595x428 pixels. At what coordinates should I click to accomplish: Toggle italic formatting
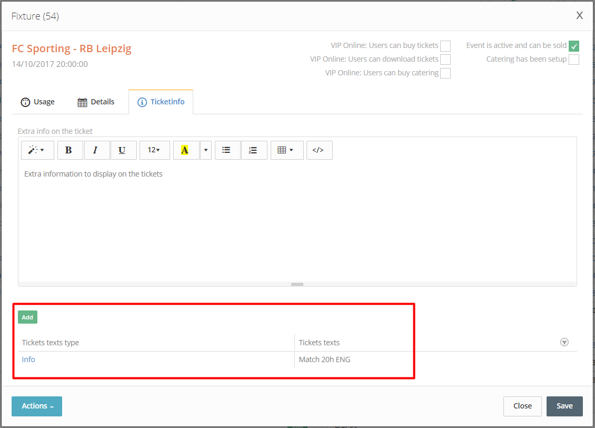(x=97, y=150)
